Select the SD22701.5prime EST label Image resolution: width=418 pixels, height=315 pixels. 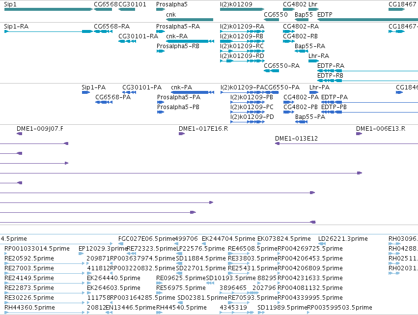pos(201,269)
